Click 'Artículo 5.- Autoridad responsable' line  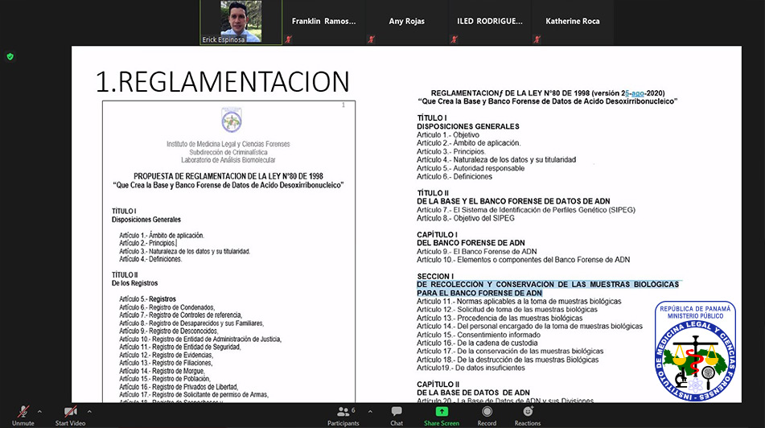[x=471, y=168]
